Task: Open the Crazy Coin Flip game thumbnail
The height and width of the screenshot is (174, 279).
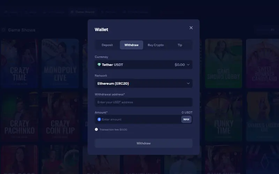Action: (x=60, y=117)
